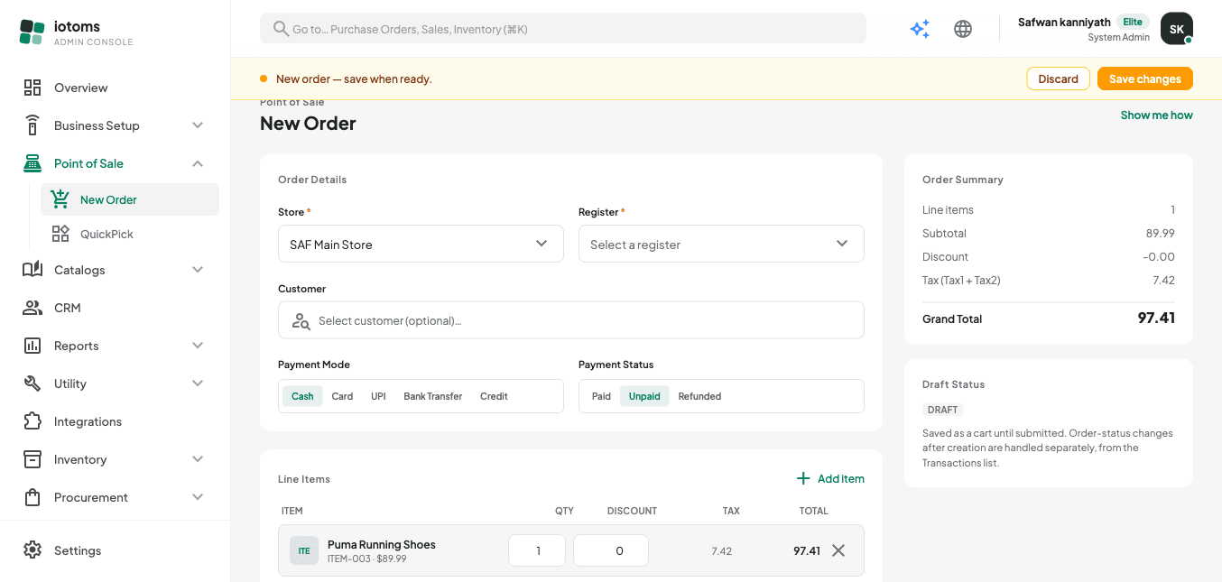
Task: Click the discount field showing 0
Action: coord(611,550)
